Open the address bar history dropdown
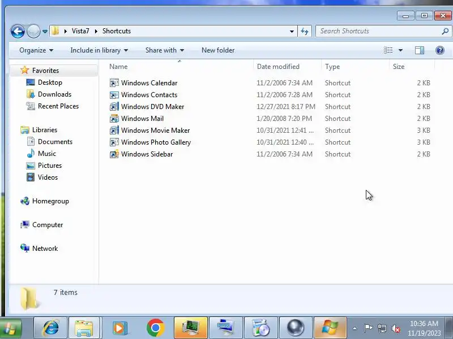Viewport: 453px width, 339px height. (x=292, y=31)
